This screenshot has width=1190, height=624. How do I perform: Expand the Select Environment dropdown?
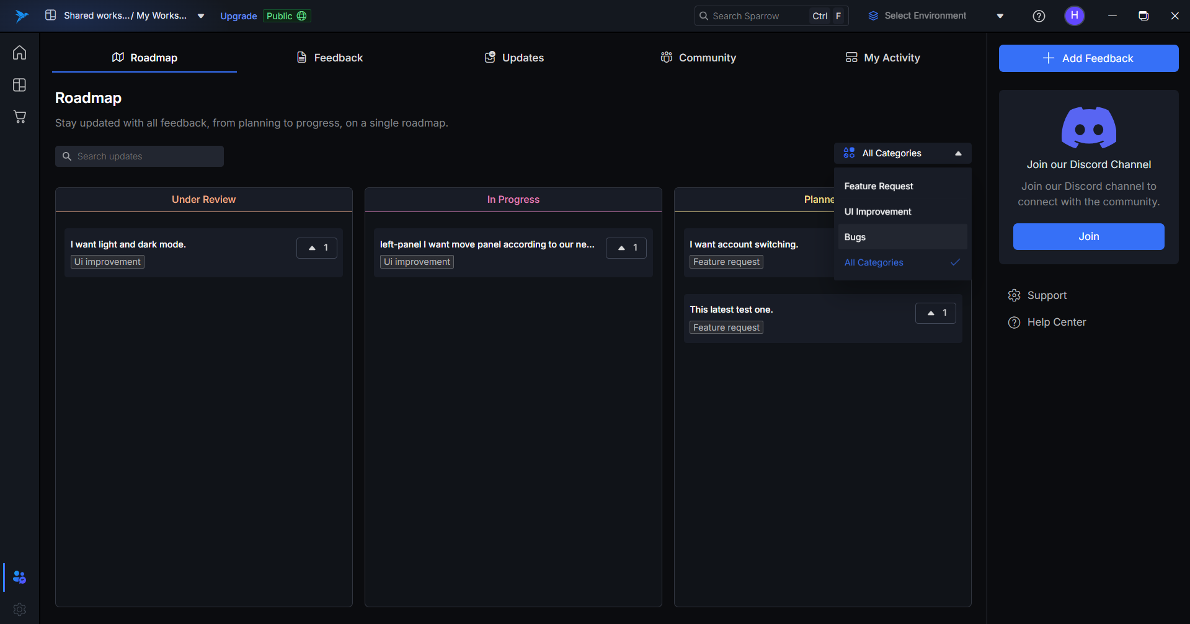pos(1000,16)
